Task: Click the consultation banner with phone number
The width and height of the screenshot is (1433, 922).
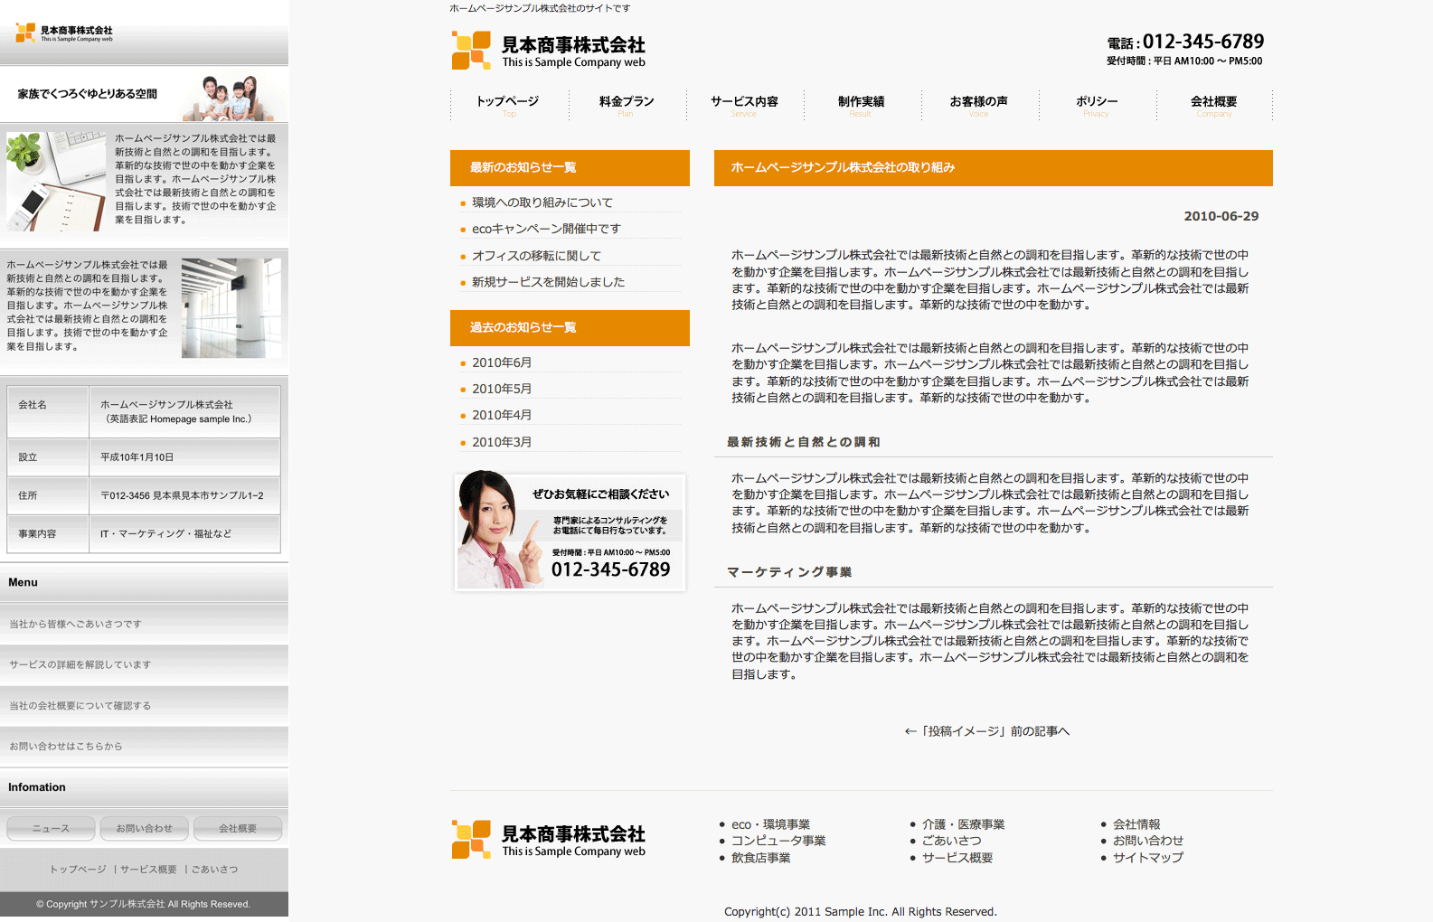Action: click(570, 532)
